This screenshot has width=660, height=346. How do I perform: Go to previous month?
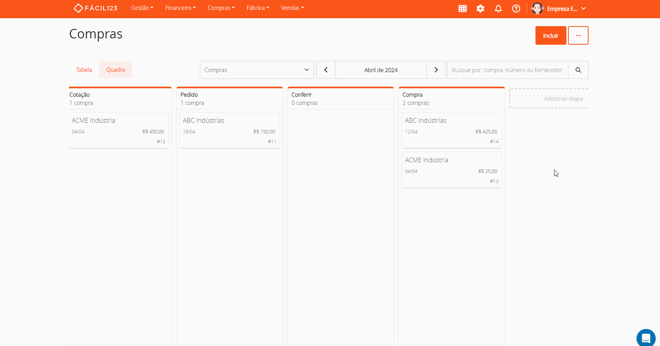(x=326, y=70)
